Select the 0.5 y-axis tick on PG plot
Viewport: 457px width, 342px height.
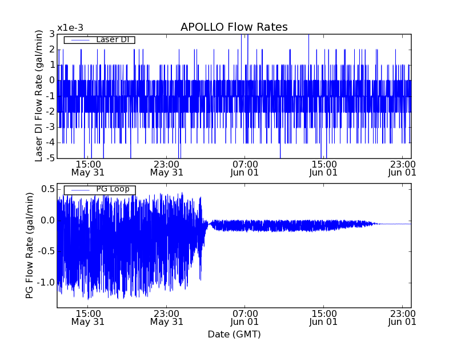click(x=47, y=189)
